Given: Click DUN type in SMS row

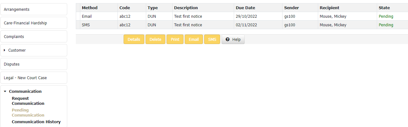Looking at the screenshot, I should click(x=152, y=25).
